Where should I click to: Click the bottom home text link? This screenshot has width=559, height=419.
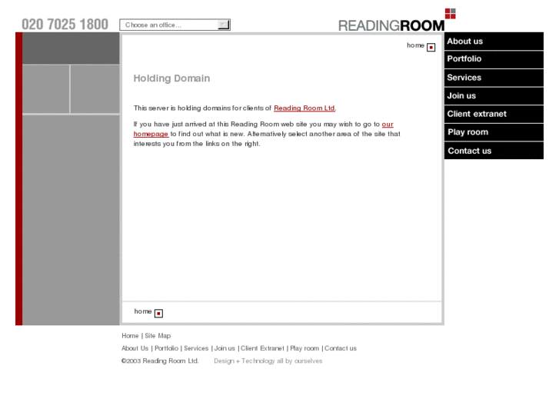[143, 311]
